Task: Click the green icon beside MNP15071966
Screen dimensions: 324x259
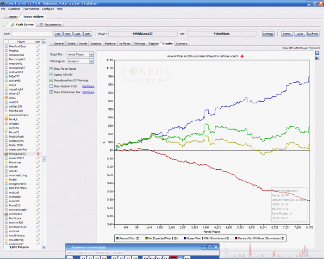Action: click(6, 188)
